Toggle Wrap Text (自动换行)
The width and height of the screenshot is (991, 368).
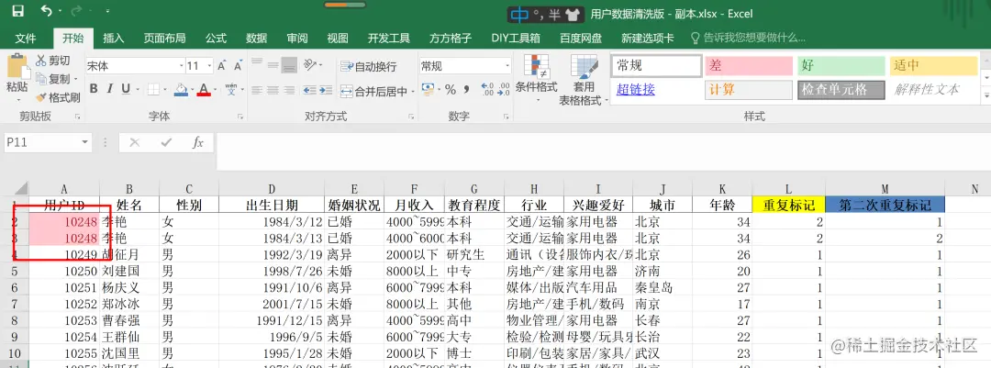click(369, 66)
